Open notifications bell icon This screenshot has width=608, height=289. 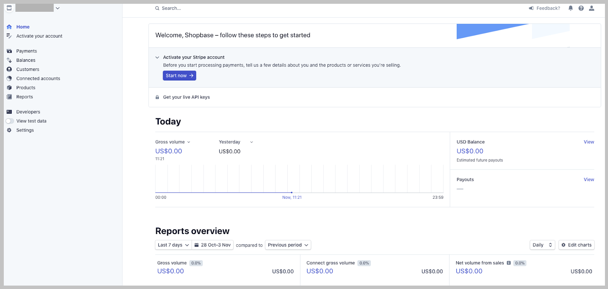tap(570, 8)
